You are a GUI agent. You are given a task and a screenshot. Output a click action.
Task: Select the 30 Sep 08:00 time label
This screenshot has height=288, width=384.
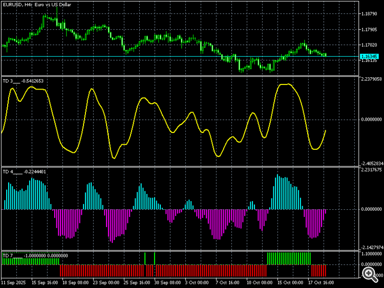(x=167, y=282)
